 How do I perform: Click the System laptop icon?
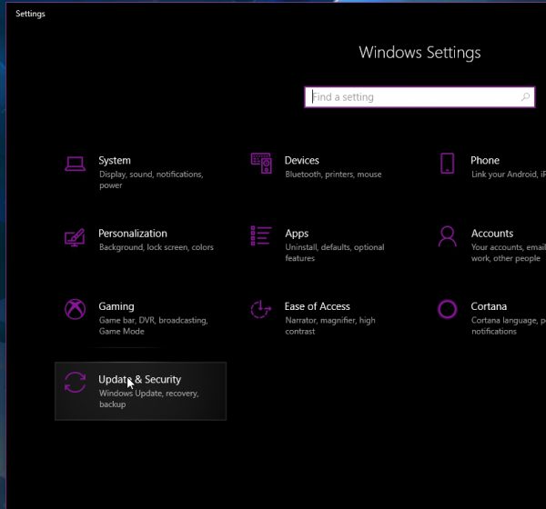75,164
